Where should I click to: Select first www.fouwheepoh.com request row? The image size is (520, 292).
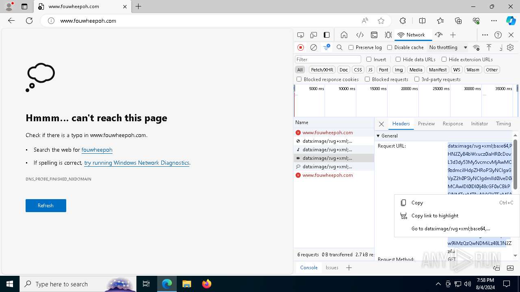(x=334, y=133)
